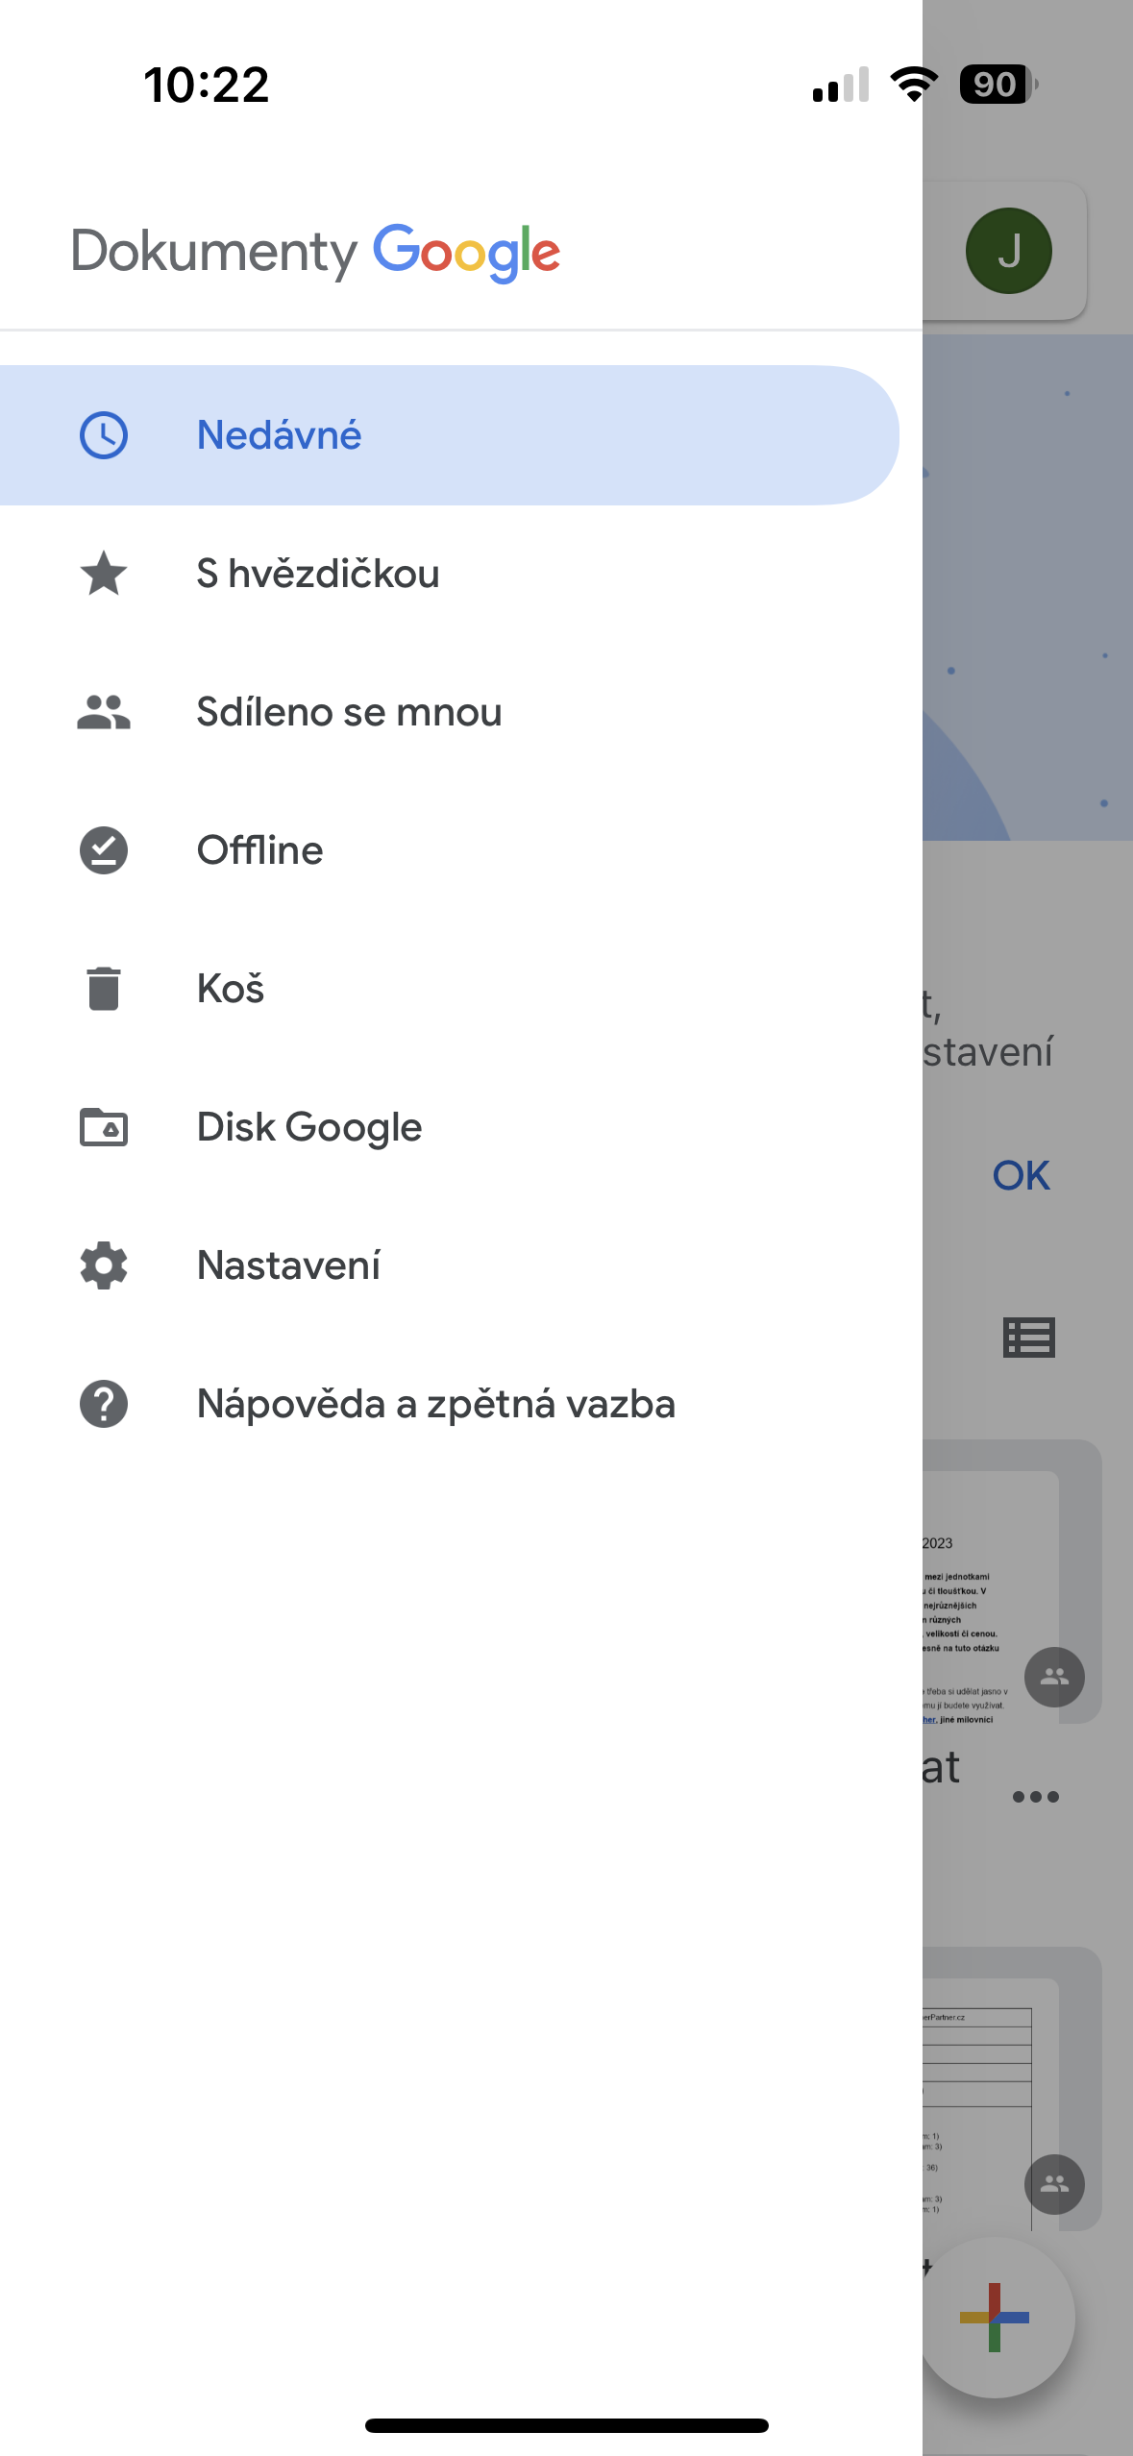Click the people icon for shared documents

[104, 712]
